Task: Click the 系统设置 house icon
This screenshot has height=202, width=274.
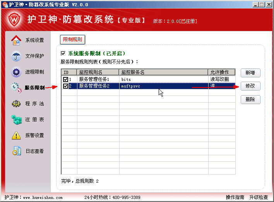Action: [x=16, y=40]
